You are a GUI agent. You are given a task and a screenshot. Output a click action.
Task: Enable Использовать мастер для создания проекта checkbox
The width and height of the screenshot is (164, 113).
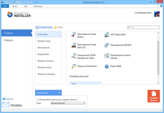click(38, 100)
